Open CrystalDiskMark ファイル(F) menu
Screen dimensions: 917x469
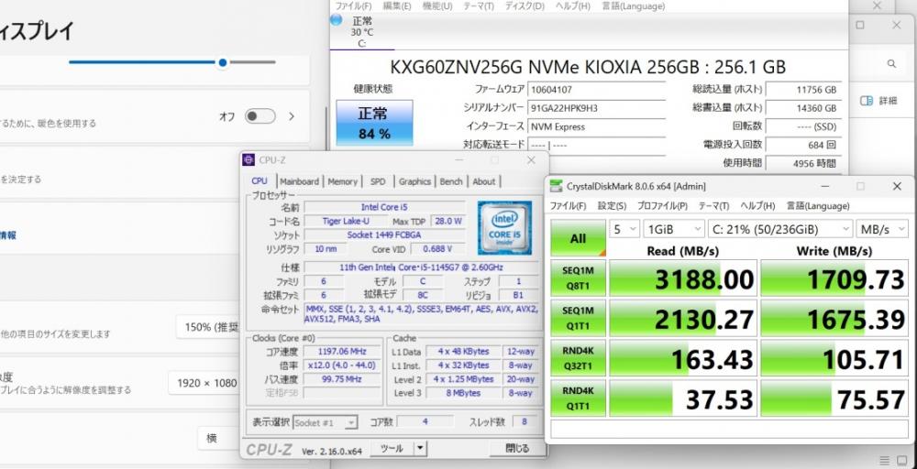pos(568,206)
